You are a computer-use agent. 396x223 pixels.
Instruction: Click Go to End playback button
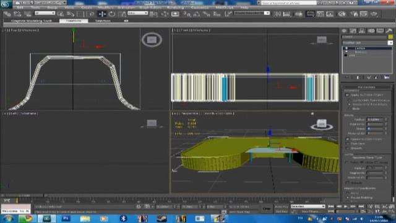click(361, 206)
